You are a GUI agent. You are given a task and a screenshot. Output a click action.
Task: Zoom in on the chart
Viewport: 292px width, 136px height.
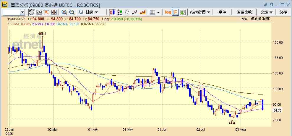coord(64,12)
